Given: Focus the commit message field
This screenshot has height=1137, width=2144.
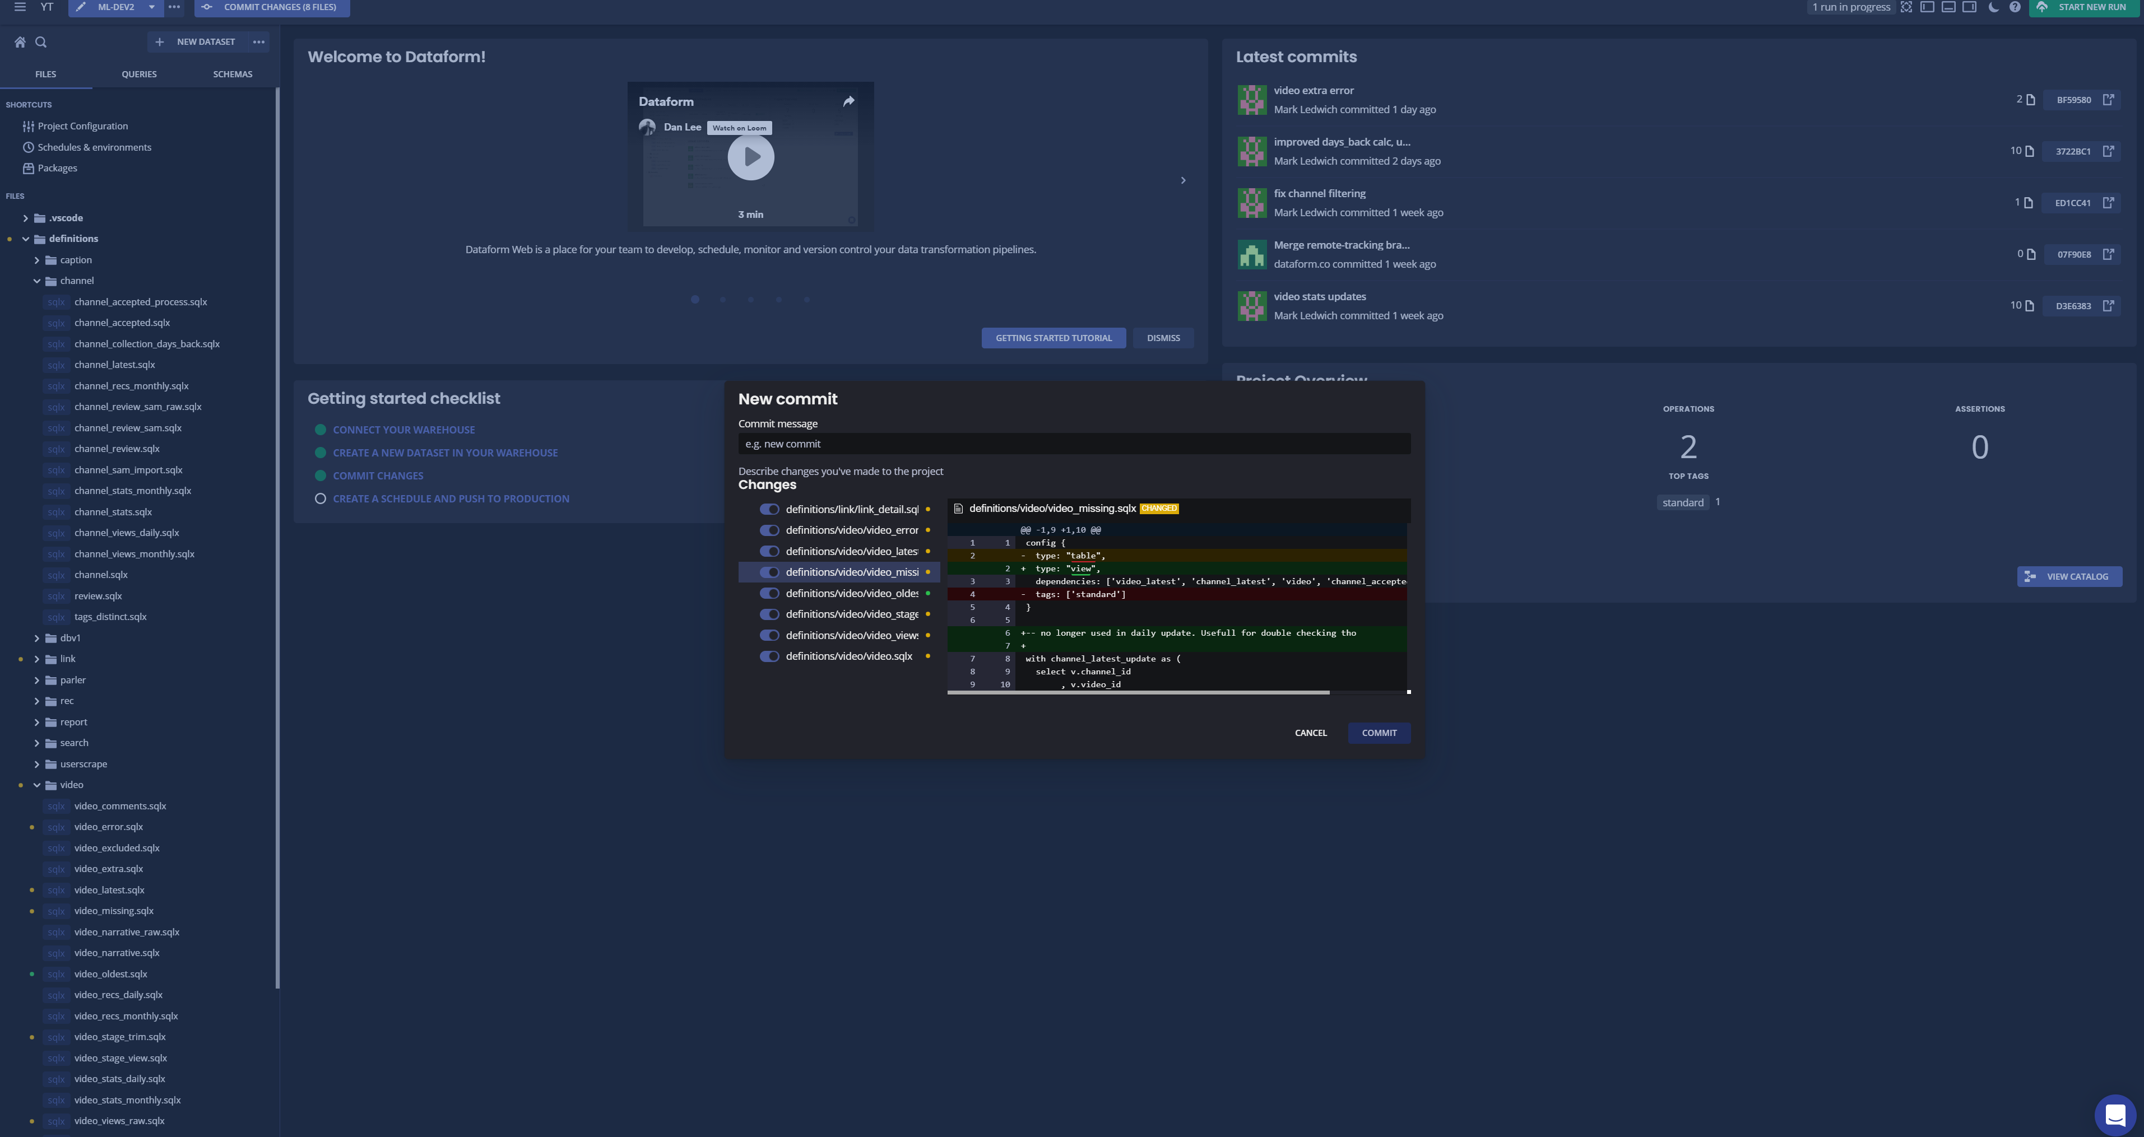Looking at the screenshot, I should point(1074,444).
